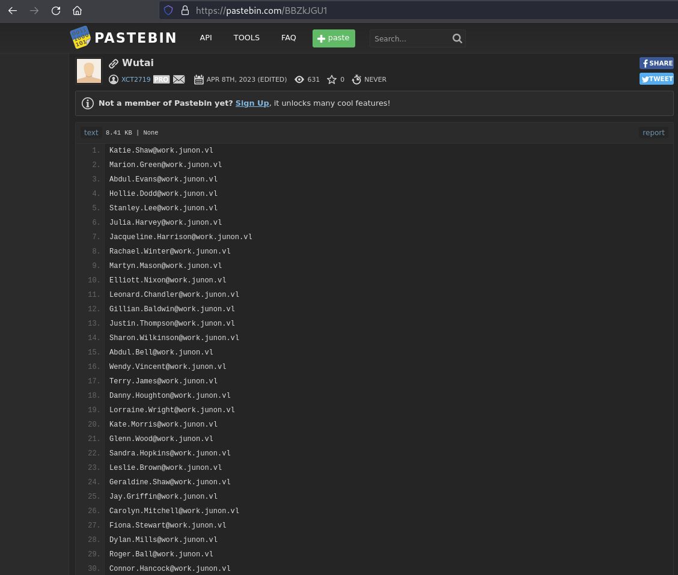Select line 1 Katie.Shaw@work.junon.vl

pos(161,150)
